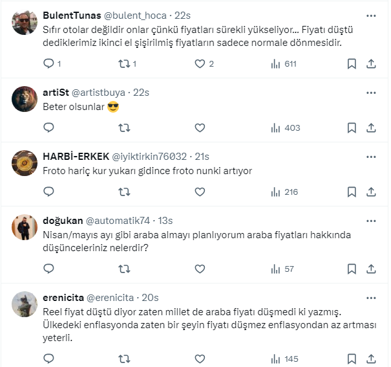Like HARBİ-ERKEK's tweet

[x=200, y=192]
